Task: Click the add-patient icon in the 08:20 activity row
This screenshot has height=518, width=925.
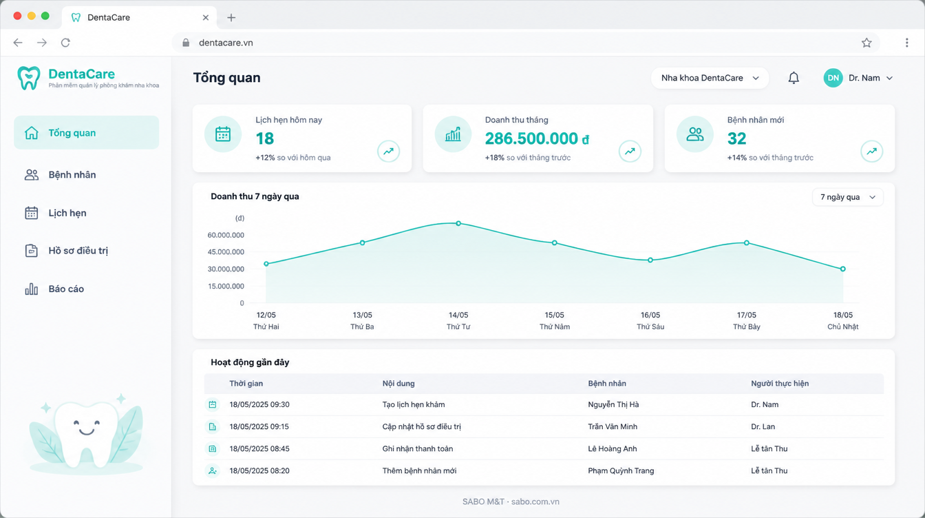Action: (x=213, y=471)
